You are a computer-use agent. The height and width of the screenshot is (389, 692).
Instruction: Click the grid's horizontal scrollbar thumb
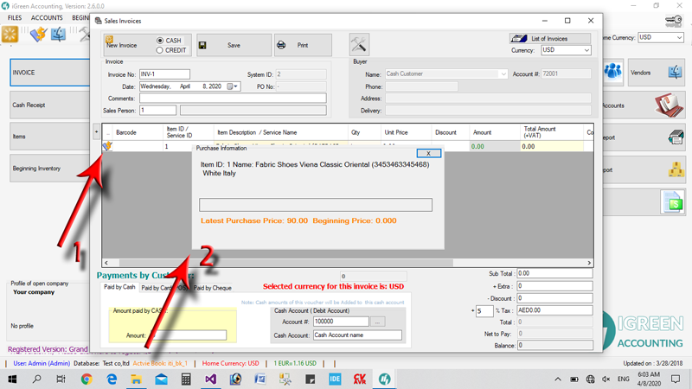click(x=285, y=263)
